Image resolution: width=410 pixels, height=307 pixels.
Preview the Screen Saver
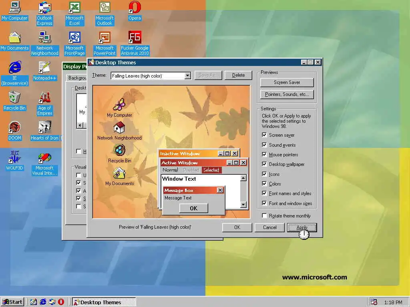[287, 82]
